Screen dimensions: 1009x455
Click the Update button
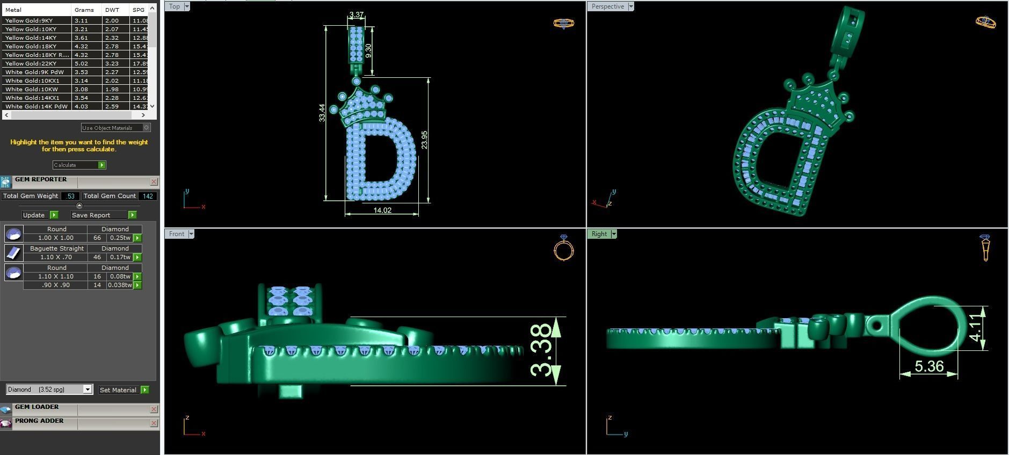(x=34, y=215)
